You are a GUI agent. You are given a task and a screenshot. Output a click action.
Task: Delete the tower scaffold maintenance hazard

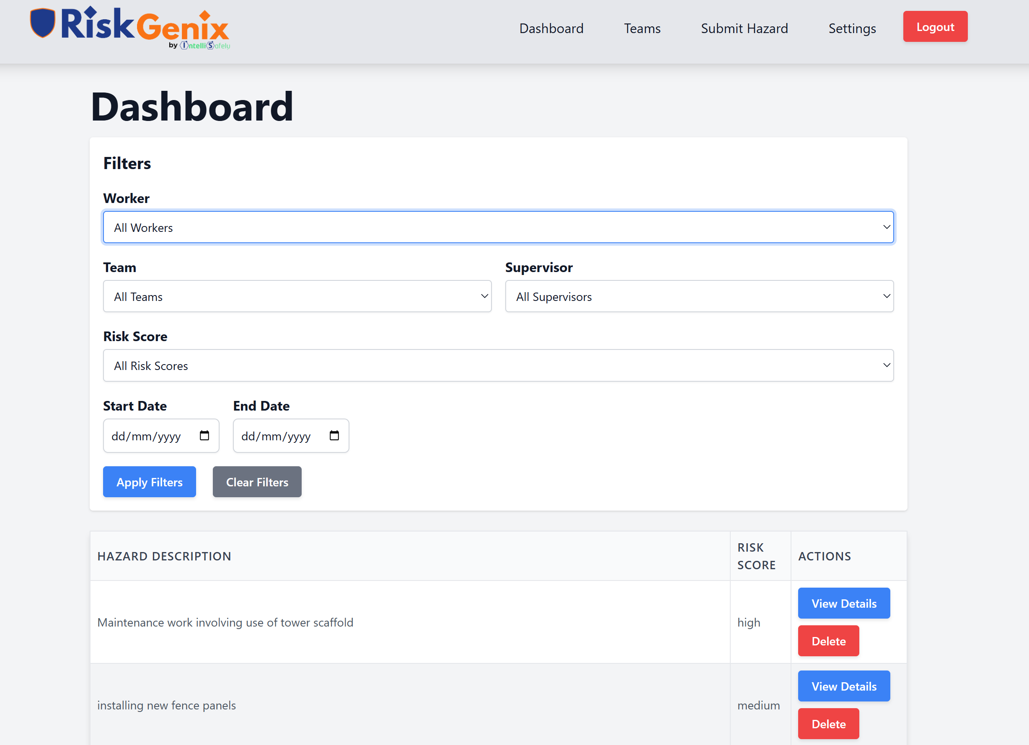click(x=828, y=641)
